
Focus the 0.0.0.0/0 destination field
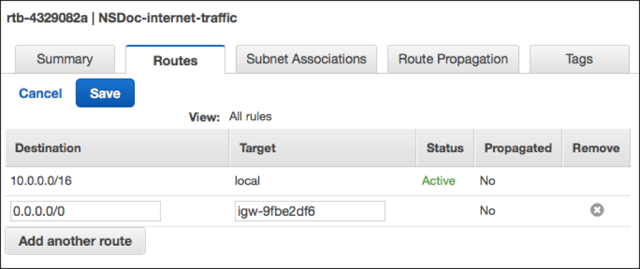click(x=85, y=211)
